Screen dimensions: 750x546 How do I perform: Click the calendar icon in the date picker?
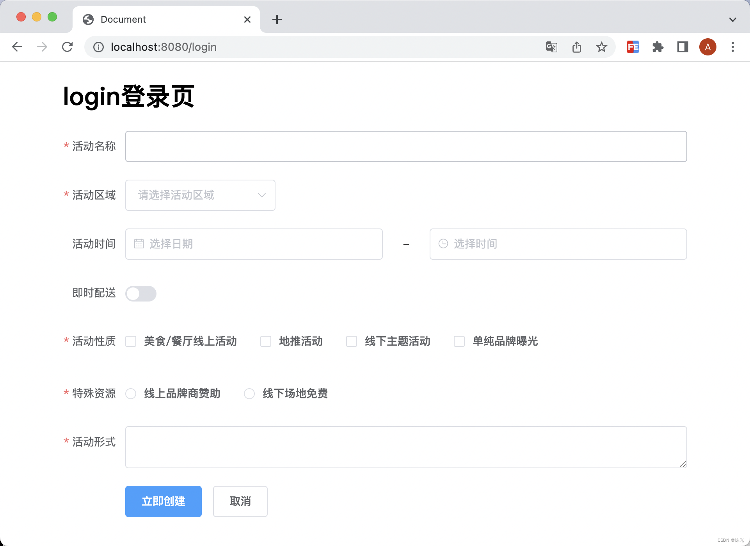(139, 244)
